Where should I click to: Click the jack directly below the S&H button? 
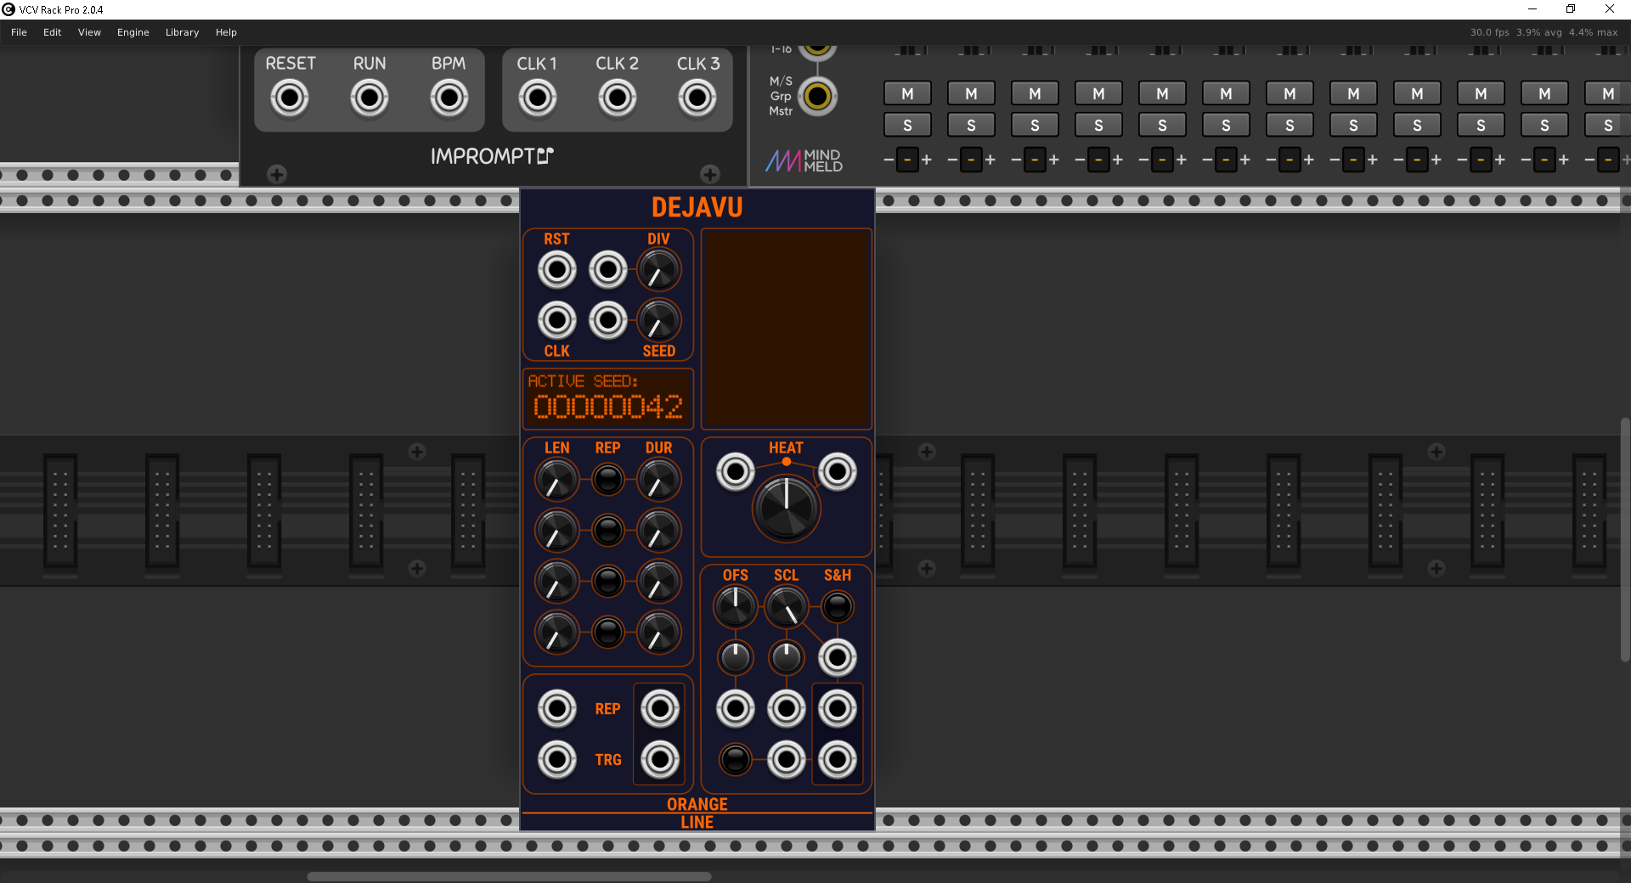click(x=838, y=657)
